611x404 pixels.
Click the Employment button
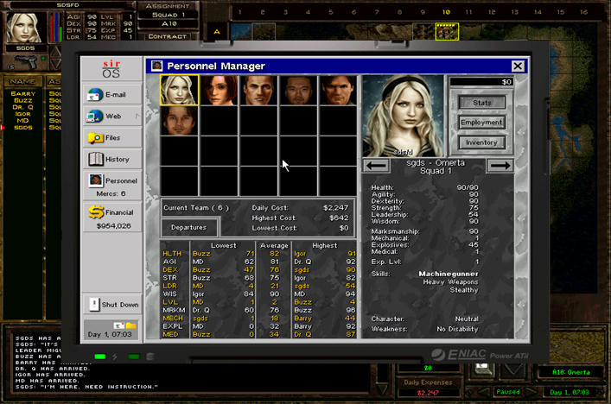tap(482, 123)
